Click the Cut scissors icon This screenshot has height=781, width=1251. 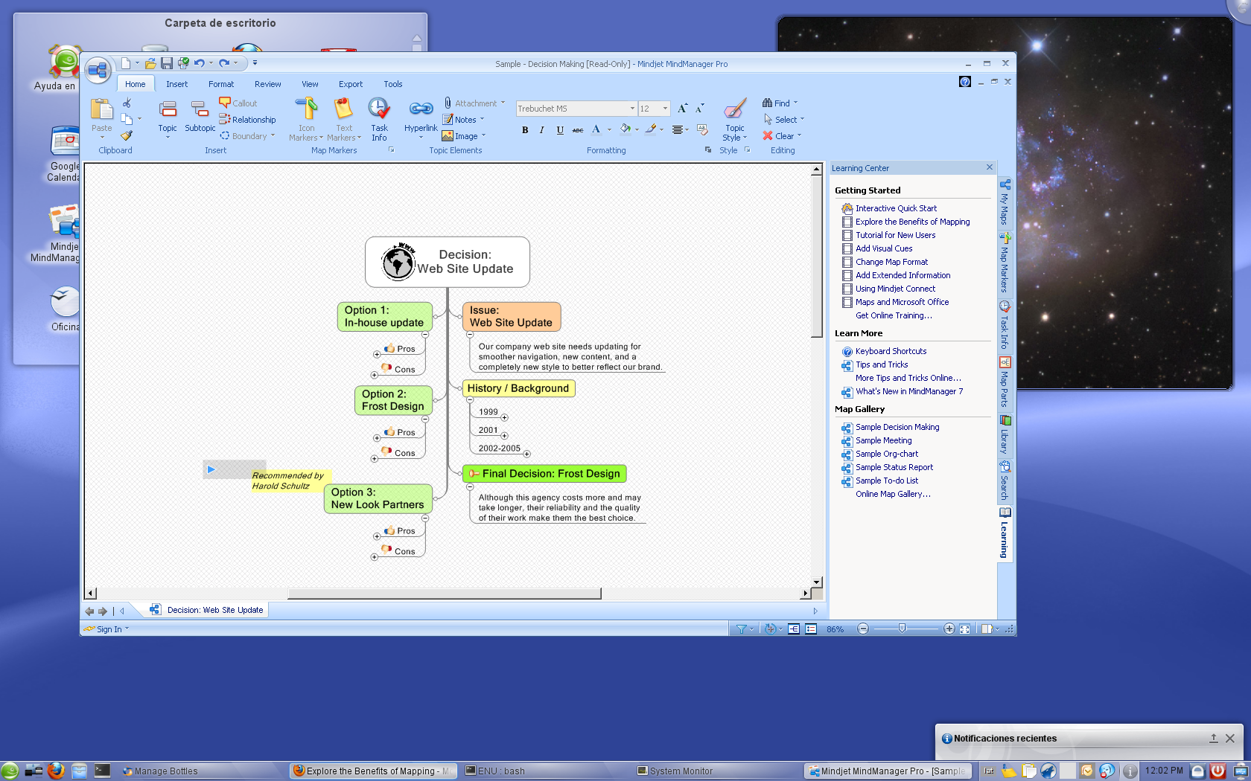(x=127, y=103)
